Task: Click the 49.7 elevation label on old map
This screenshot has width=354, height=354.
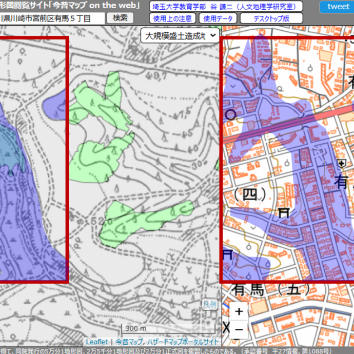Action: (155, 75)
